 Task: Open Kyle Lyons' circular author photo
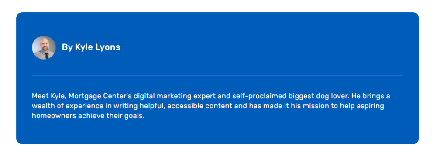(44, 47)
